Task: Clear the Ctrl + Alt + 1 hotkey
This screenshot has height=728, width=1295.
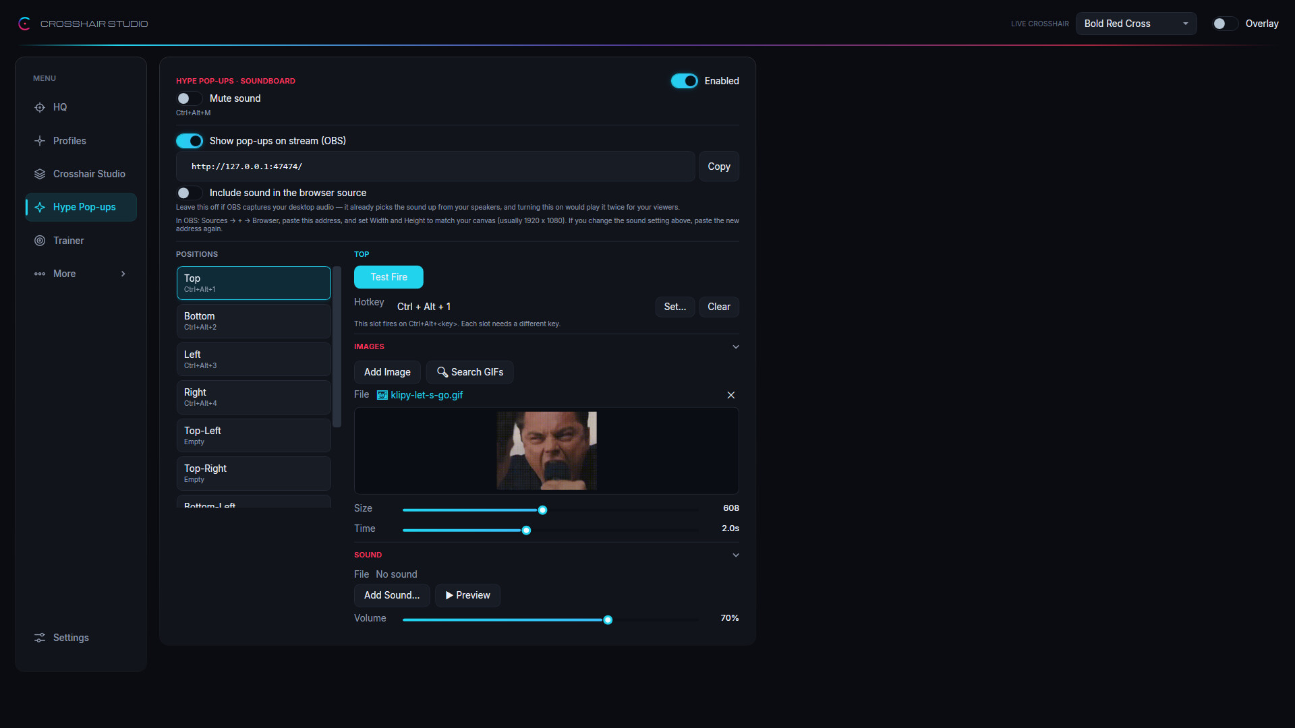Action: [x=719, y=307]
